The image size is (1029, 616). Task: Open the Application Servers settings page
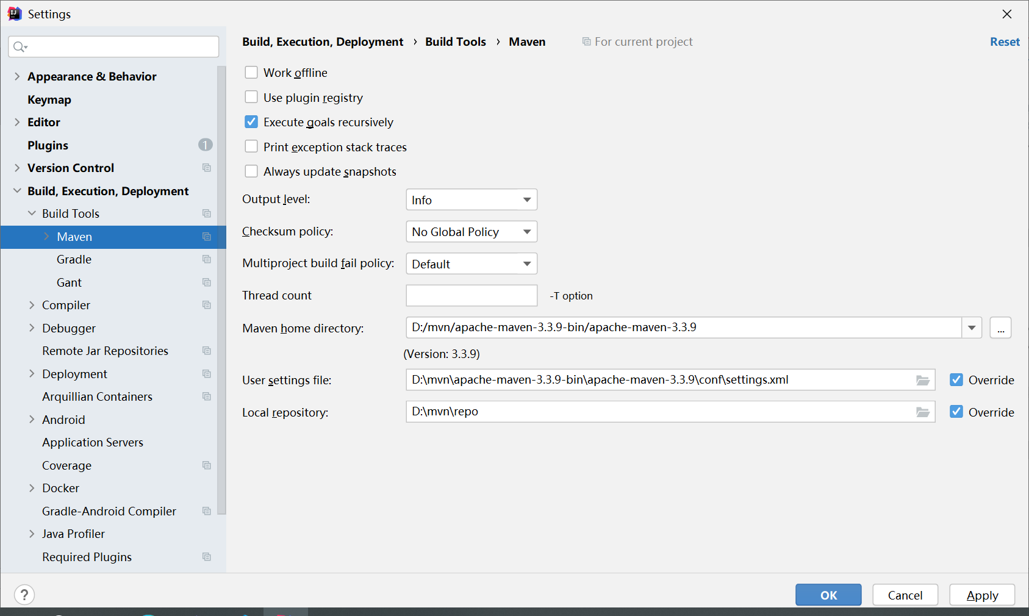pos(93,443)
